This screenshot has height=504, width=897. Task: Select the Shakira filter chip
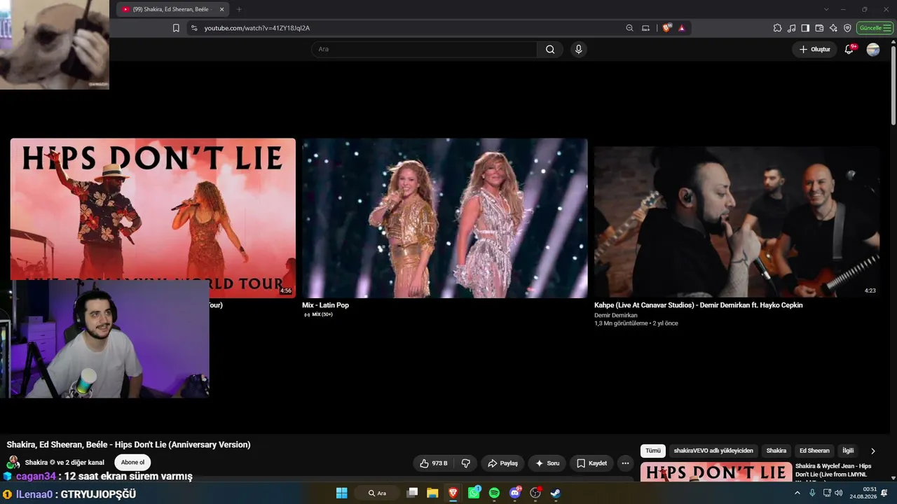pos(776,451)
